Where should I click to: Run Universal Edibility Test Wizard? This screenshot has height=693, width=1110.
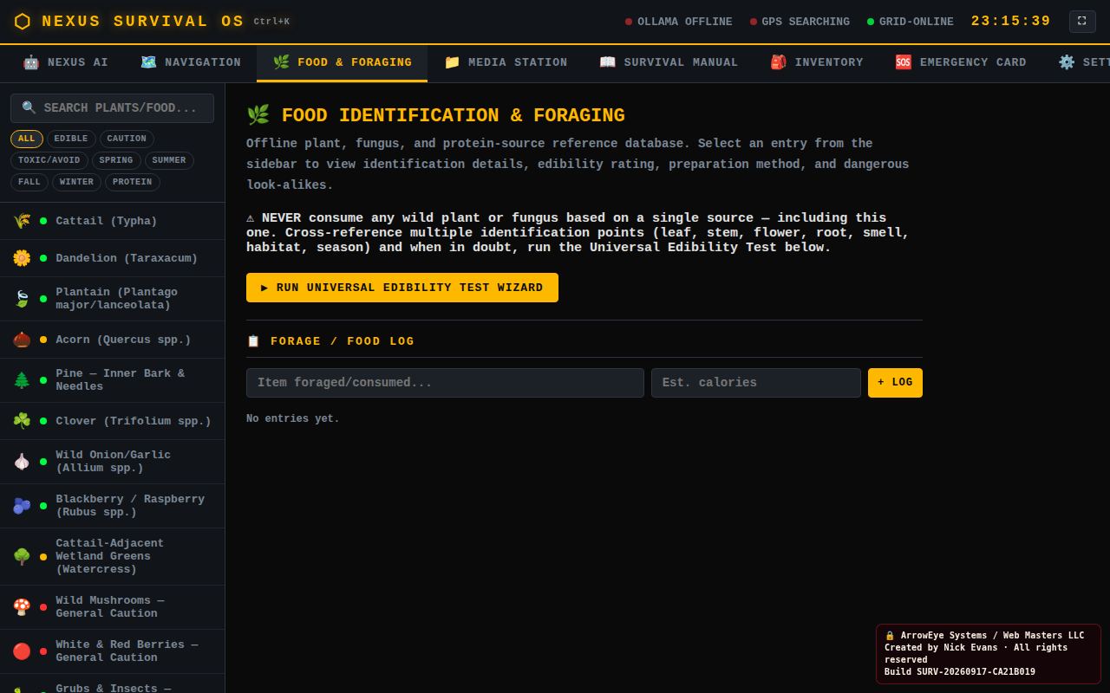[x=402, y=288]
